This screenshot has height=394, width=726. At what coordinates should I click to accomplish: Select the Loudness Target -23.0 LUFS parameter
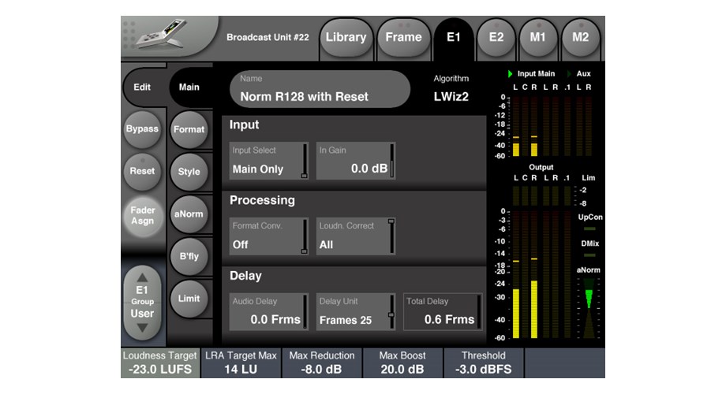[159, 362]
